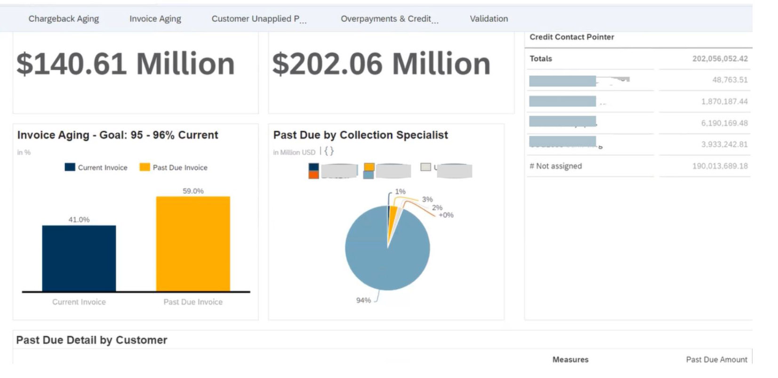Click the yellow pie legend swatch

tap(369, 167)
